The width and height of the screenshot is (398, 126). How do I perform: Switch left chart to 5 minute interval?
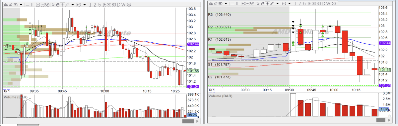(99, 5)
